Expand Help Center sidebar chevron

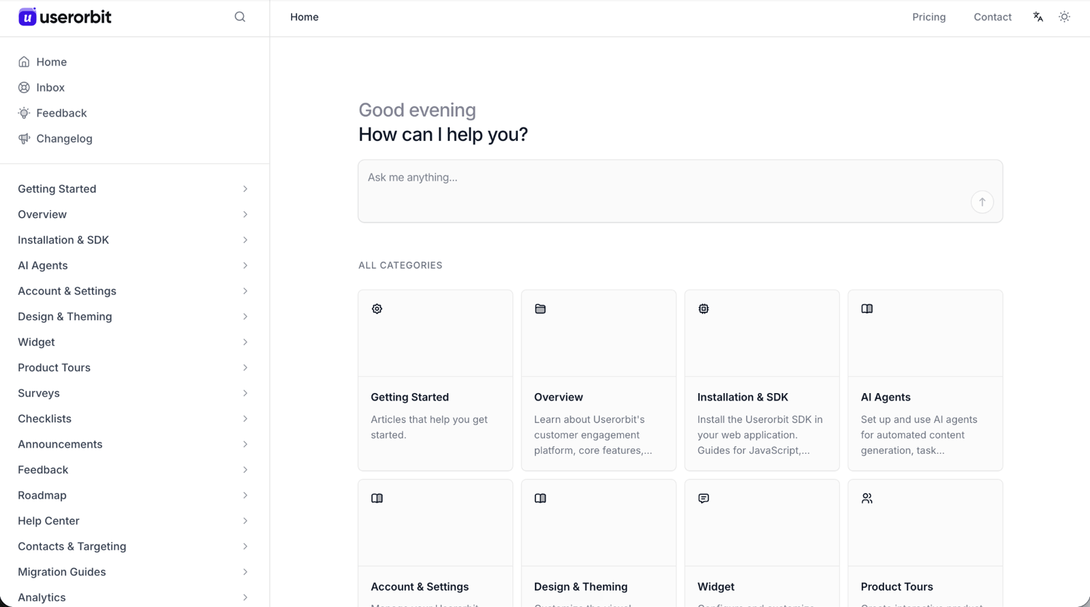point(245,521)
